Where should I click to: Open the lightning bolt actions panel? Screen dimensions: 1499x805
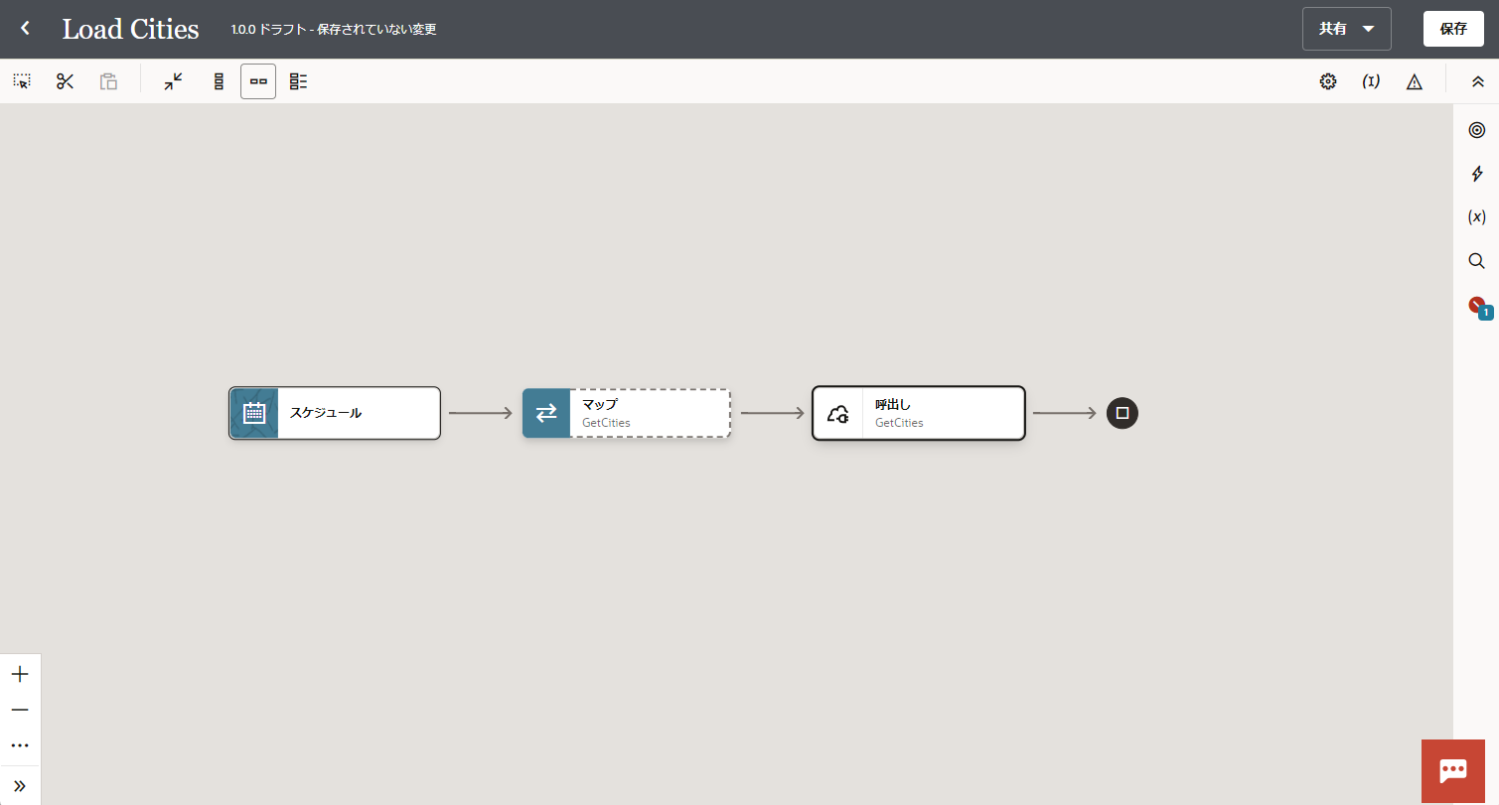(x=1476, y=174)
